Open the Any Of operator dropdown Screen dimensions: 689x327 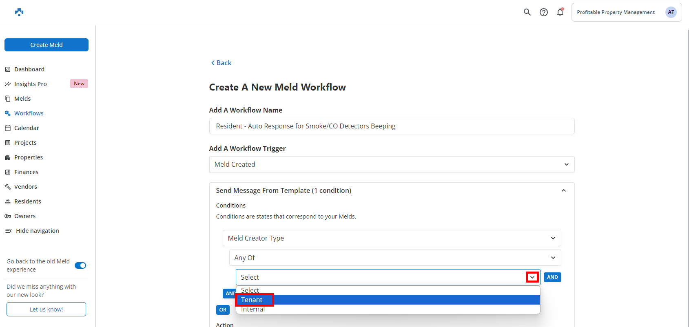coord(395,258)
